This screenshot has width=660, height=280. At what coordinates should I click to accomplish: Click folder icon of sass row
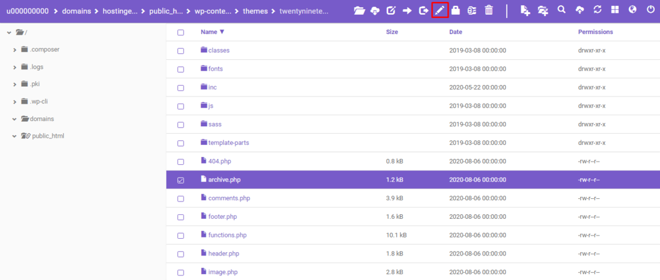pyautogui.click(x=204, y=124)
